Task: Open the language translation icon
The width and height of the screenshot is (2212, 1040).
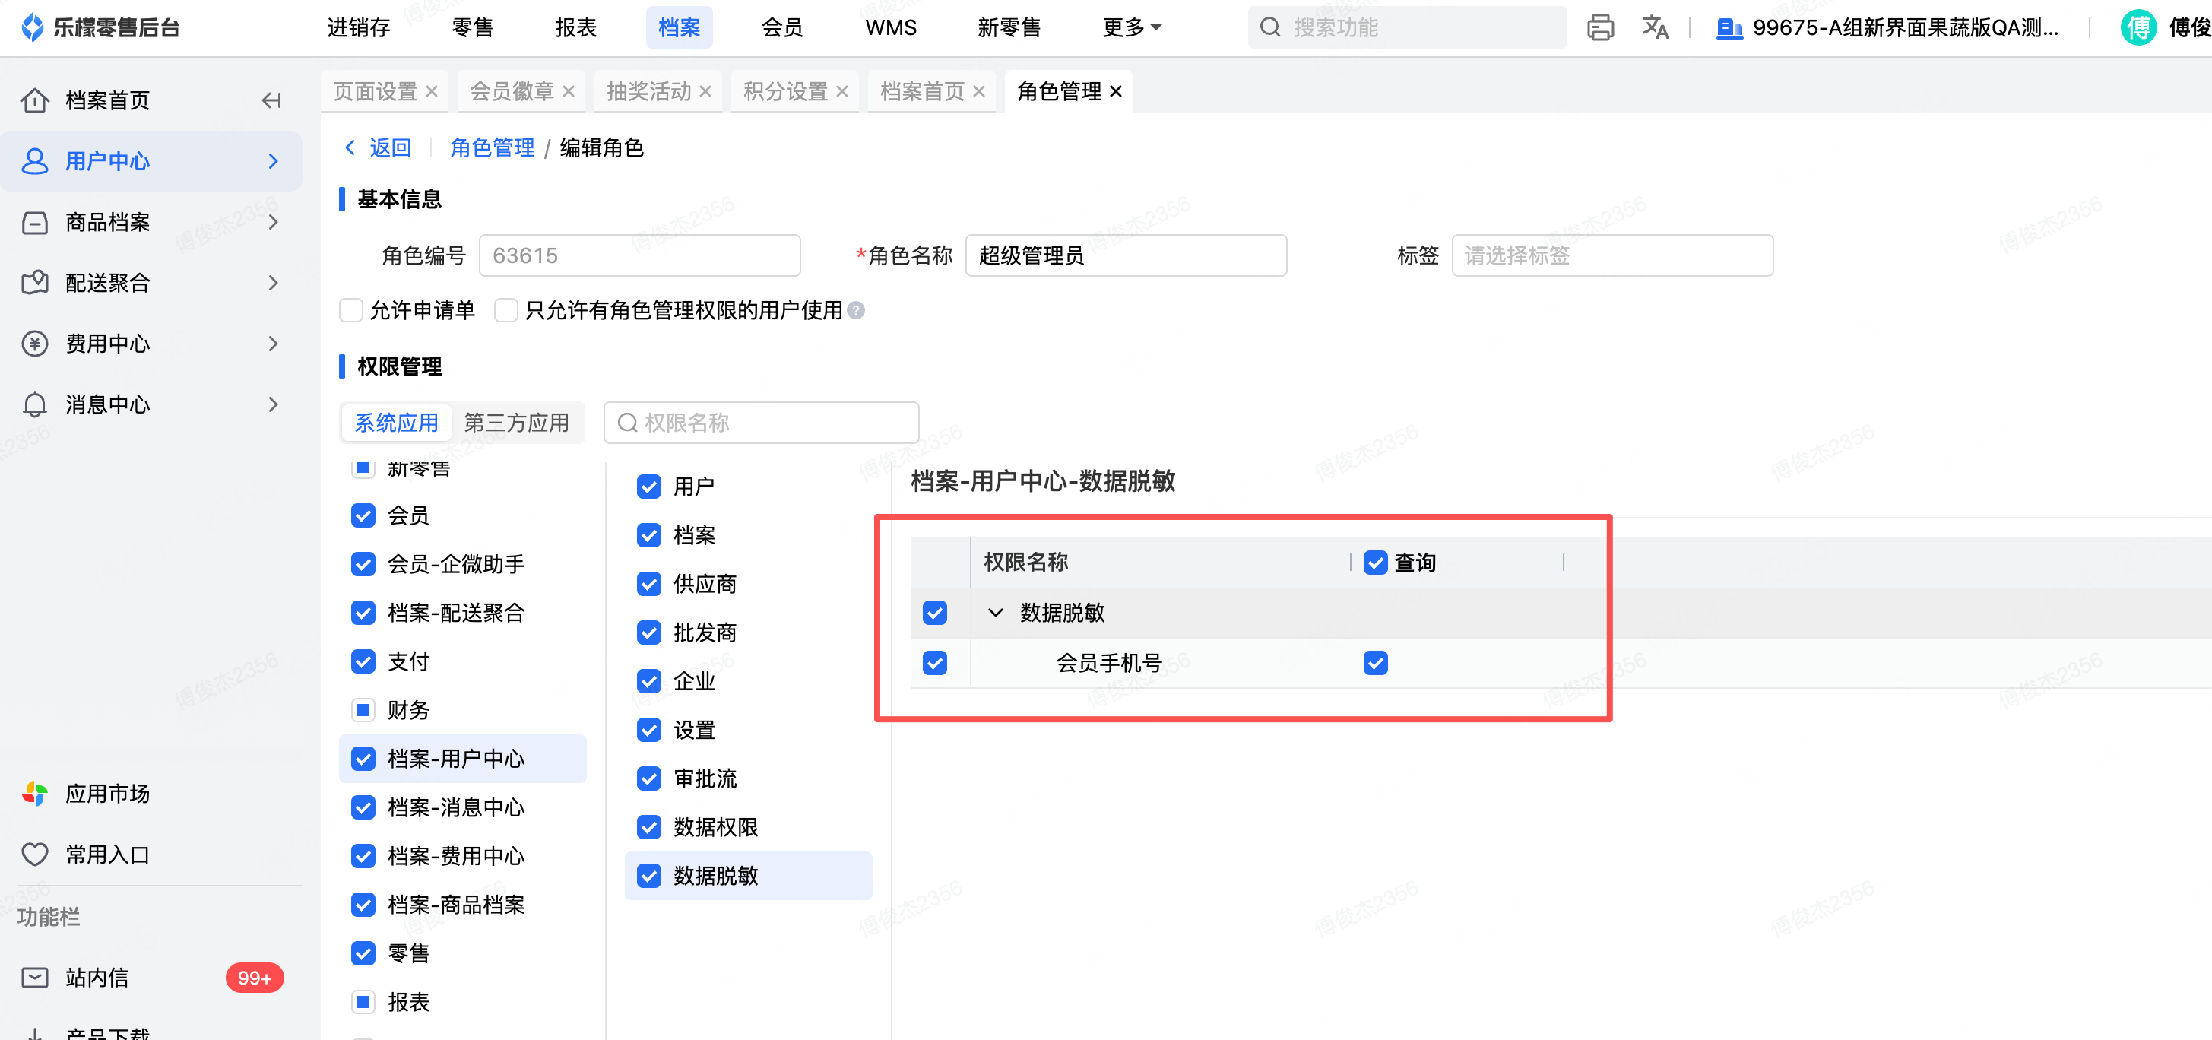Action: (x=1654, y=27)
